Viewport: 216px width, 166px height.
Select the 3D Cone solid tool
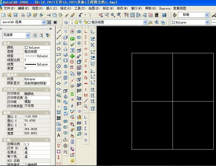[65, 49]
